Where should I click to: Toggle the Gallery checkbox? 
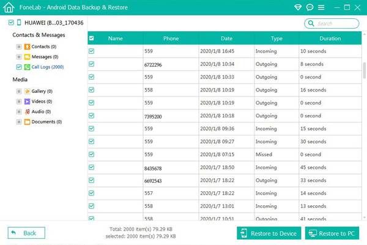pos(19,91)
